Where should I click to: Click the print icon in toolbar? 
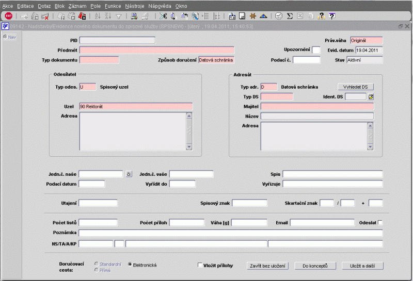pos(134,16)
